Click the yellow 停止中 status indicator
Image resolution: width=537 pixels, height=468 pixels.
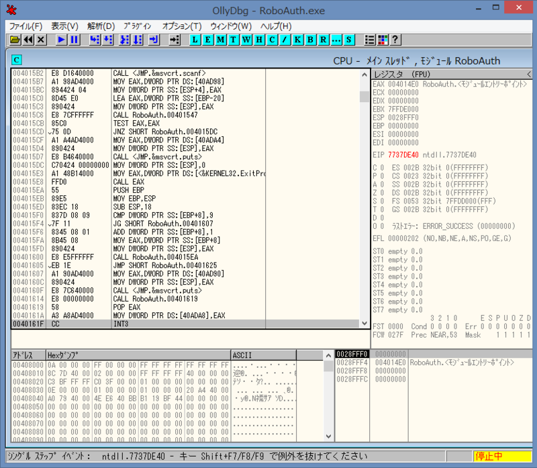(x=502, y=456)
